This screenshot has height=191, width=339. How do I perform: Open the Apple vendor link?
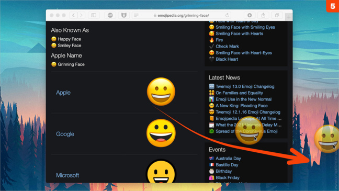(63, 93)
